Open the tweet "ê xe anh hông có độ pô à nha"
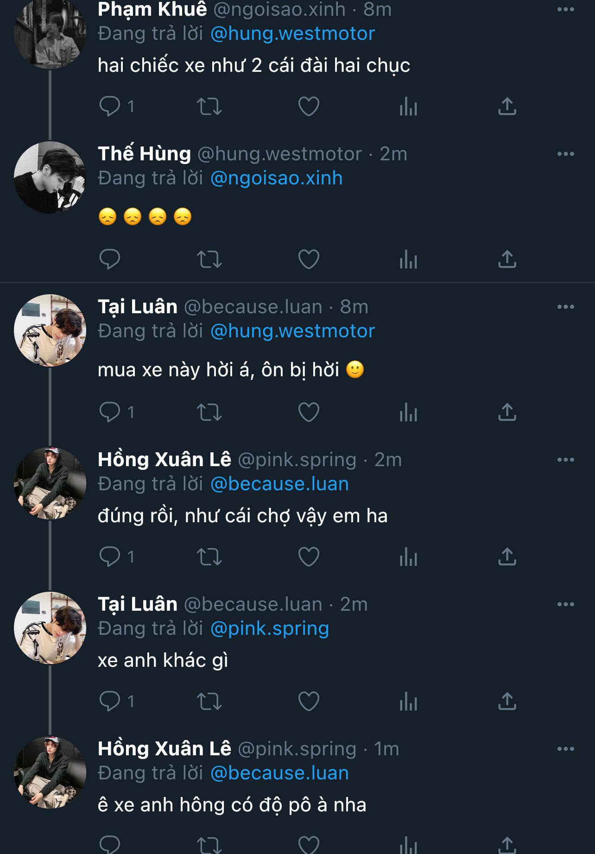The height and width of the screenshot is (854, 595). click(232, 805)
